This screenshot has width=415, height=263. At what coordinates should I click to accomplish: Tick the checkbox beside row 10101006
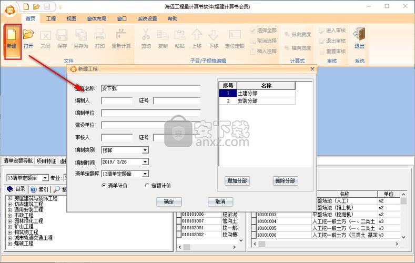(x=254, y=235)
